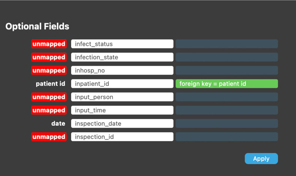296x176 pixels.
Task: Click the infection_state field name box
Action: 122,57
